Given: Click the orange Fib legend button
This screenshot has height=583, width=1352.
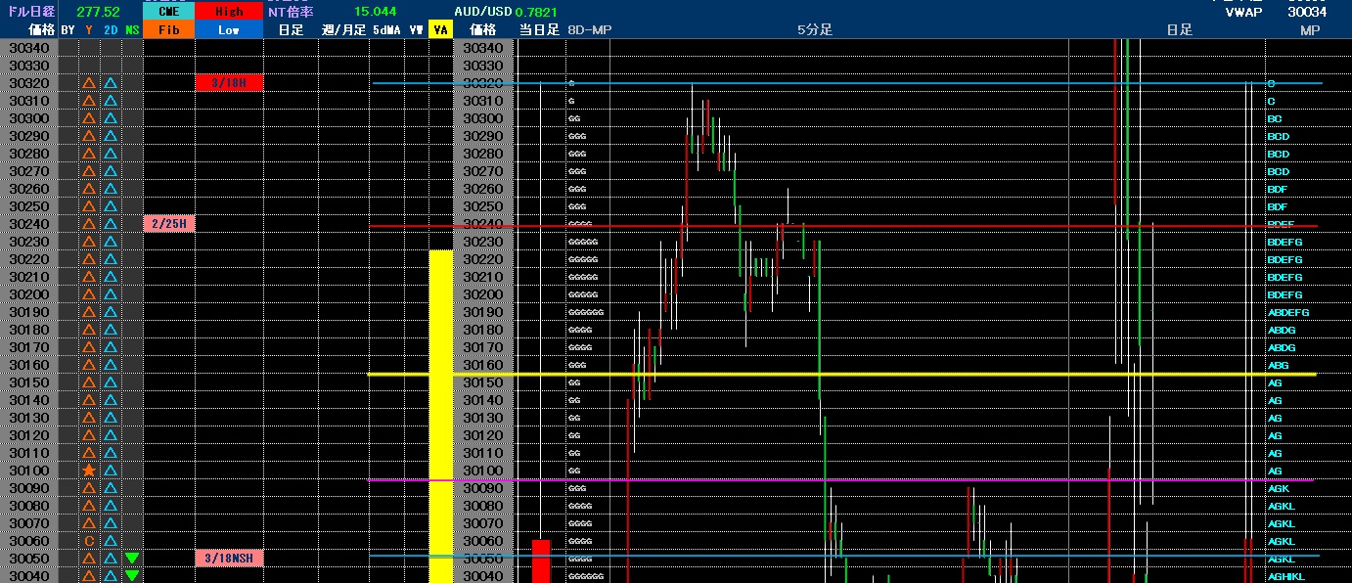Looking at the screenshot, I should coord(168,30).
